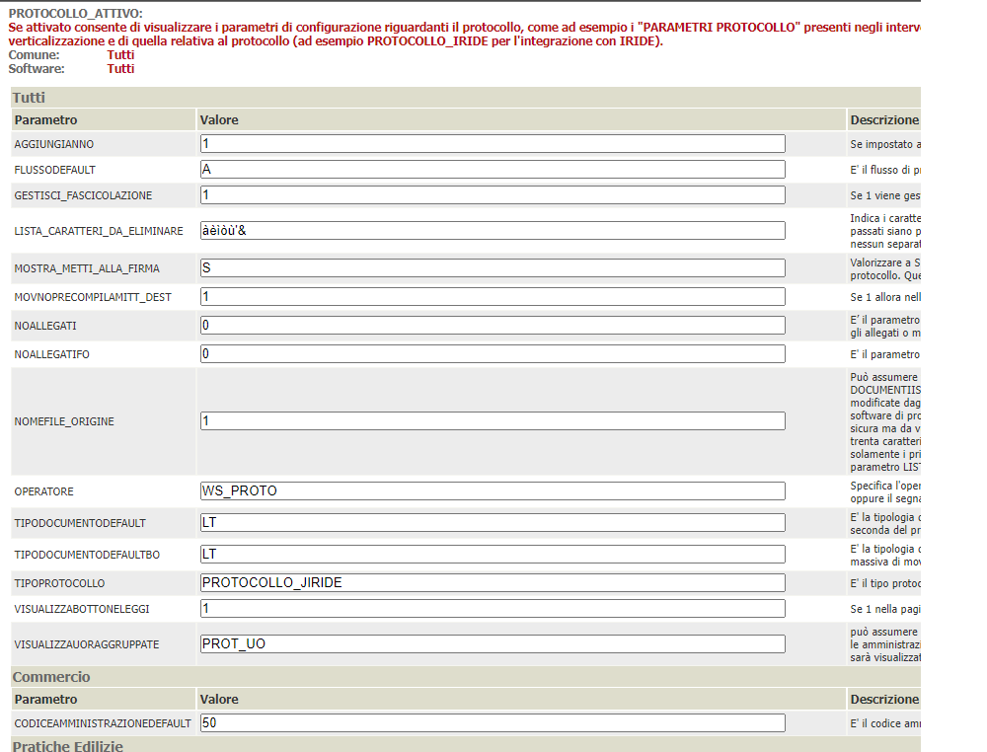Click the LISTA_CARATTERI_DA_ELIMINARE text field
The image size is (987, 752).
pyautogui.click(x=492, y=231)
